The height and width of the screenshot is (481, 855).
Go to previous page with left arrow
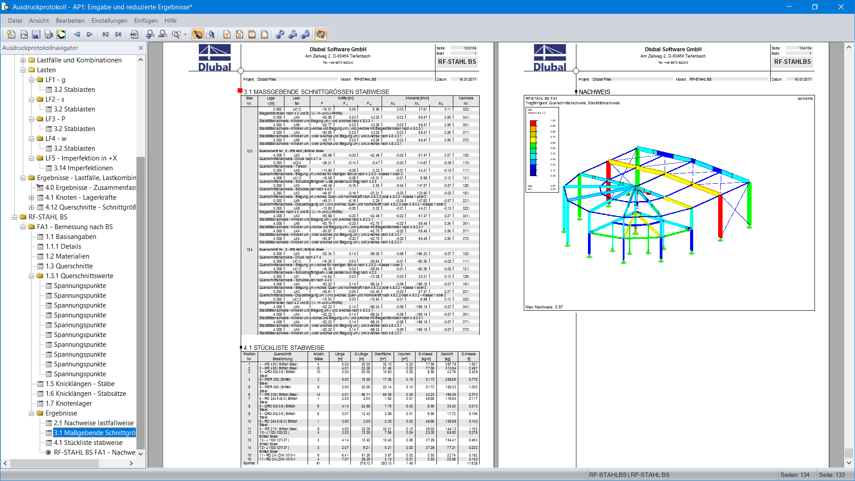point(77,34)
